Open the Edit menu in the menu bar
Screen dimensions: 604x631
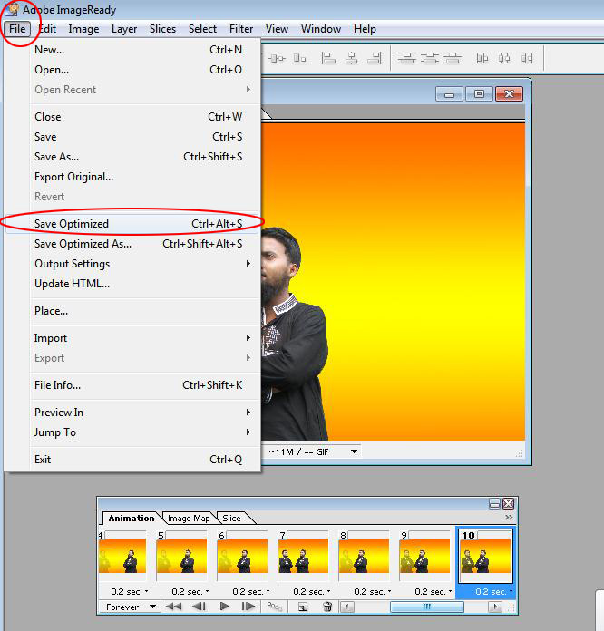47,29
